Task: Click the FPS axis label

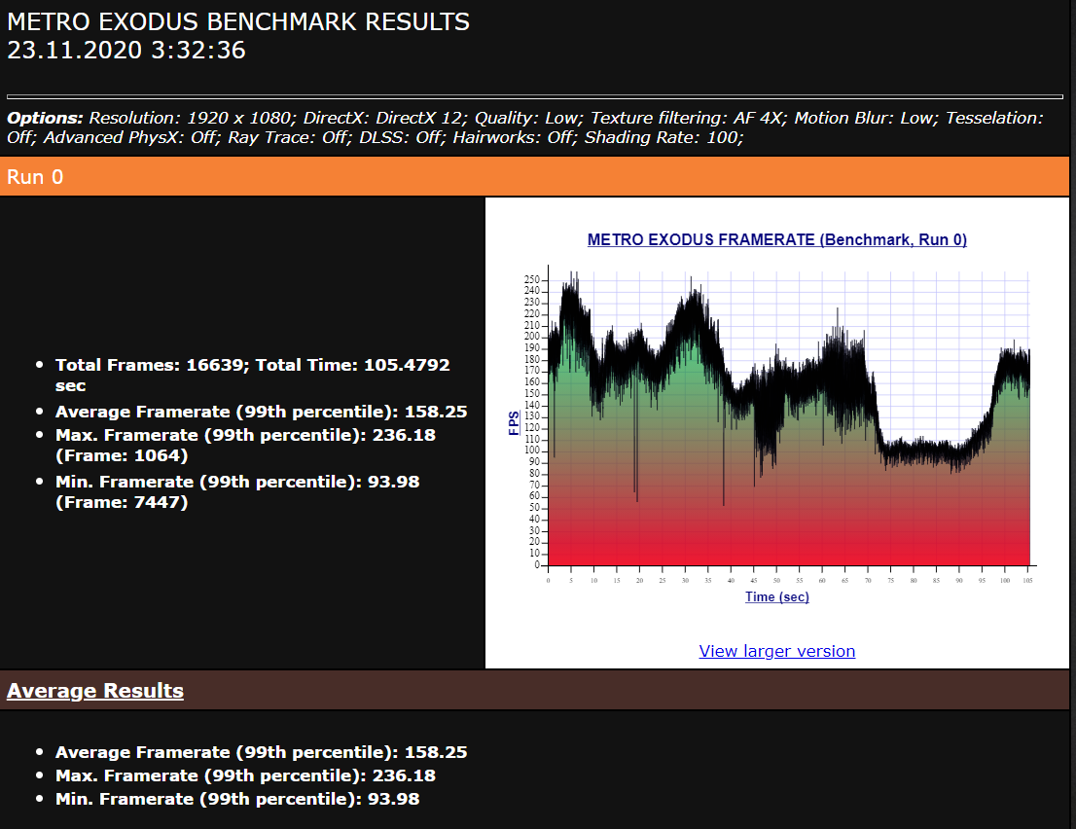Action: [514, 422]
